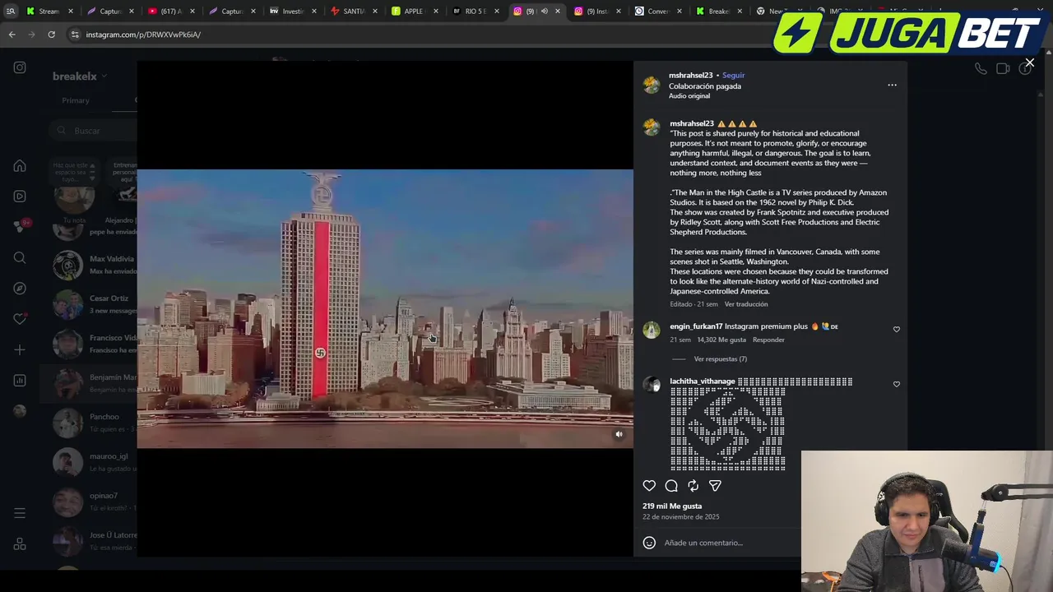Open engin_furkan17's profile
Image resolution: width=1053 pixels, height=592 pixels.
(696, 326)
